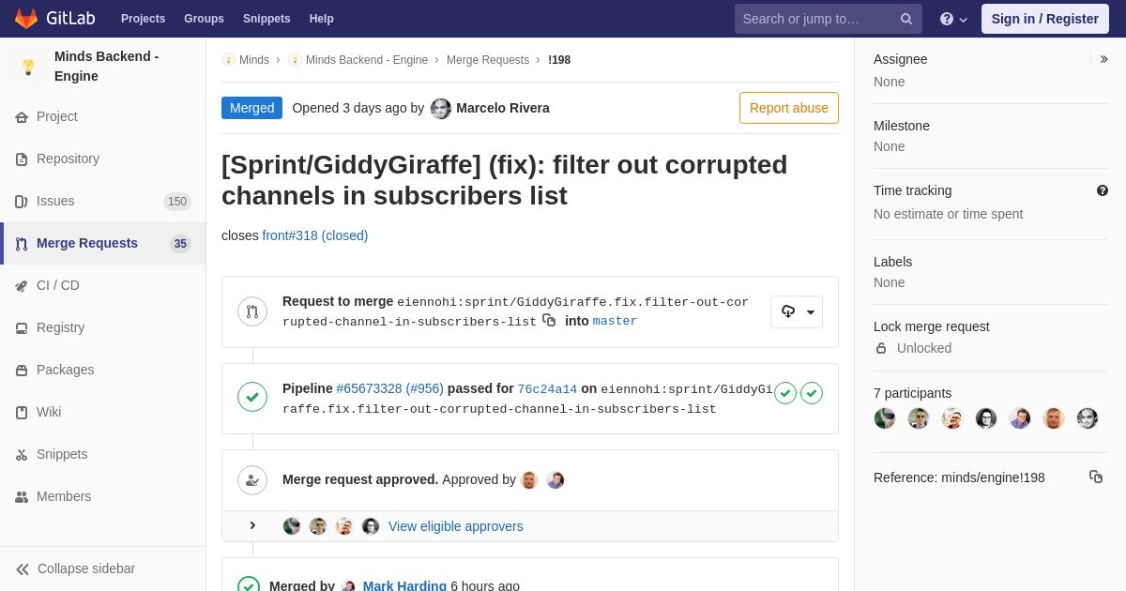Collapse the right sidebar with double chevron

point(1103,59)
